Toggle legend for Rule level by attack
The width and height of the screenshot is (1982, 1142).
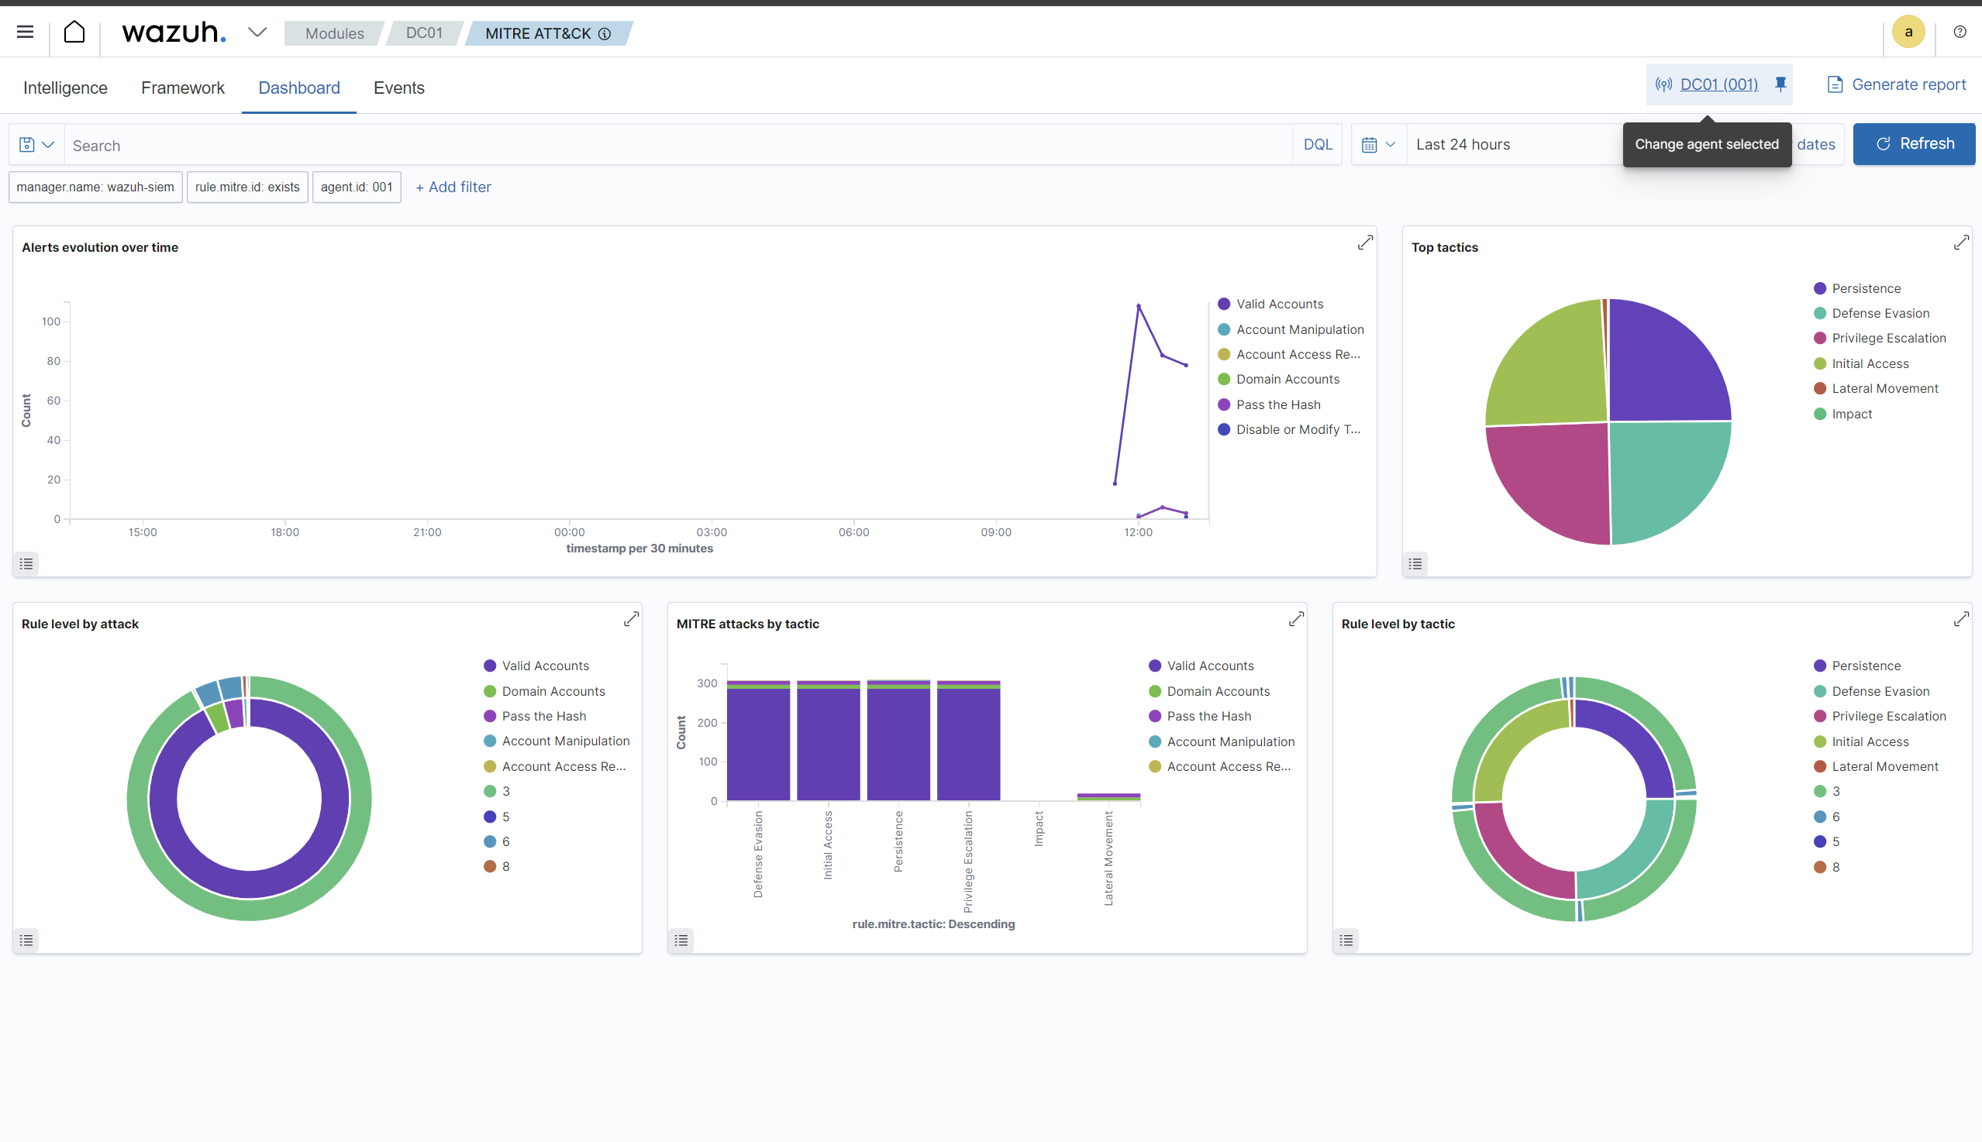tap(26, 940)
